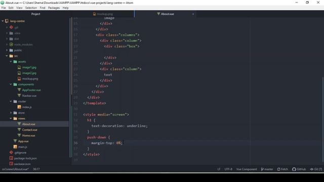Screen dimensions: 324x182
Task: Collapse the components folder
Action: tap(11, 84)
